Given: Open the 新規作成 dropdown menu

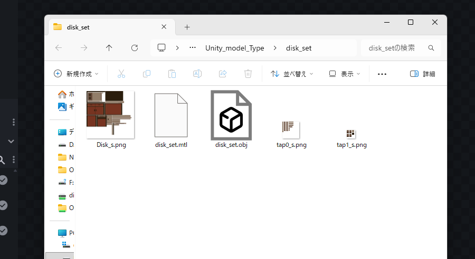Looking at the screenshot, I should [76, 74].
